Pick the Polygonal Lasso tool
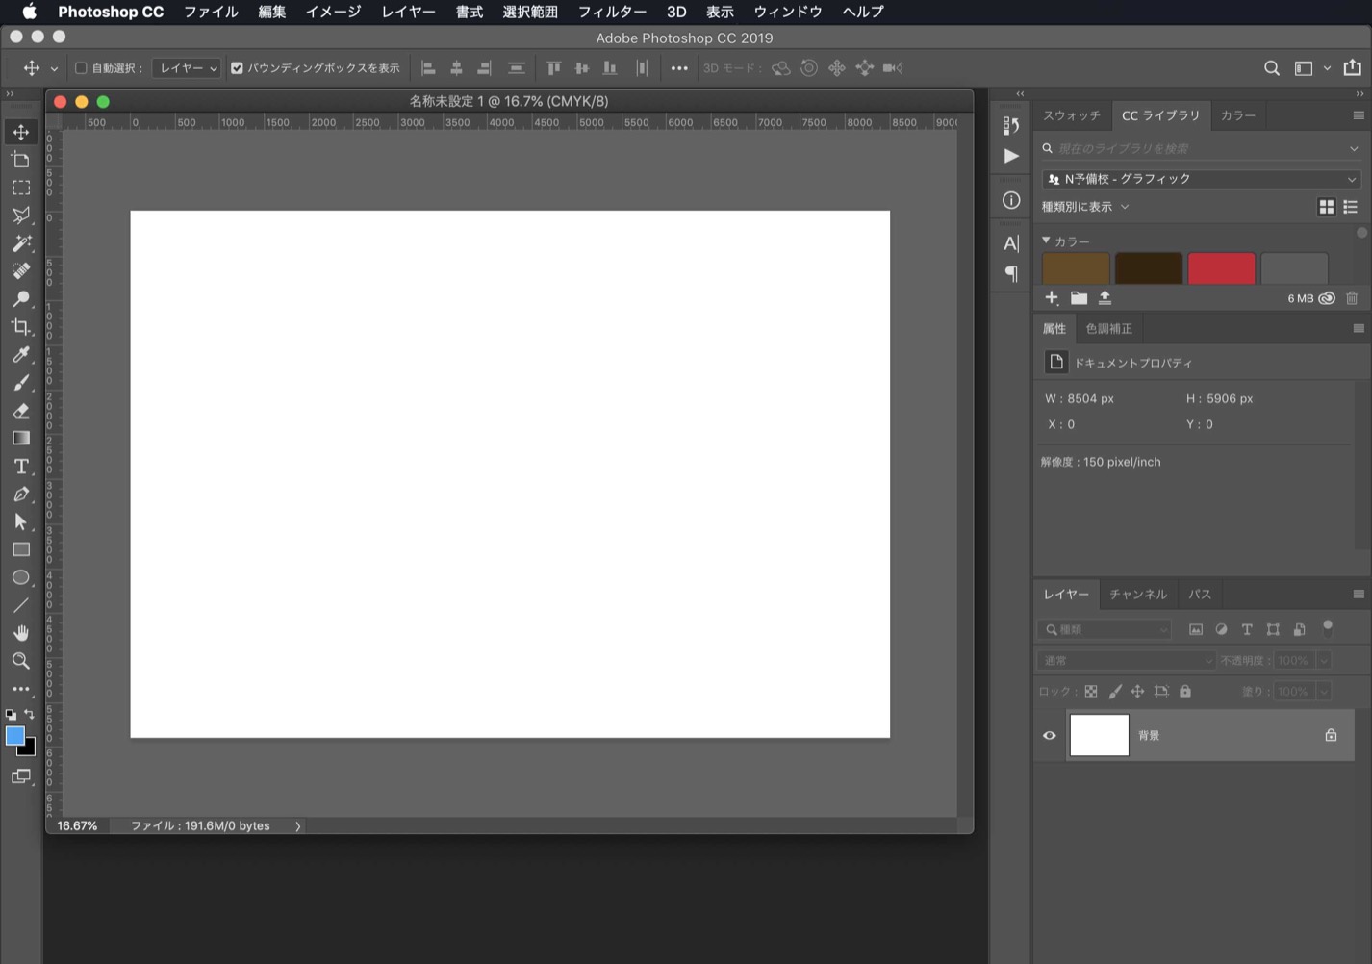This screenshot has height=964, width=1372. click(21, 216)
